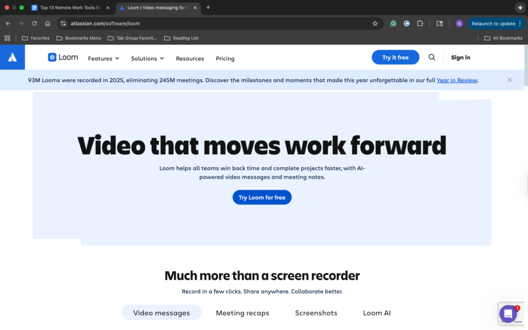Click the Gemini sparkle icon in title bar
Image resolution: width=528 pixels, height=330 pixels.
pyautogui.click(x=520, y=7)
